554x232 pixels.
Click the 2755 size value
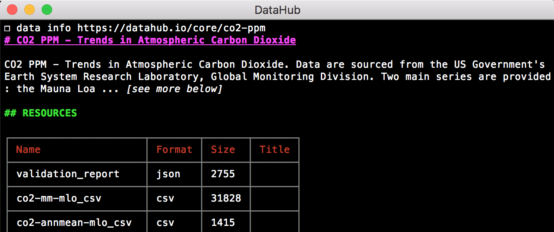point(223,174)
